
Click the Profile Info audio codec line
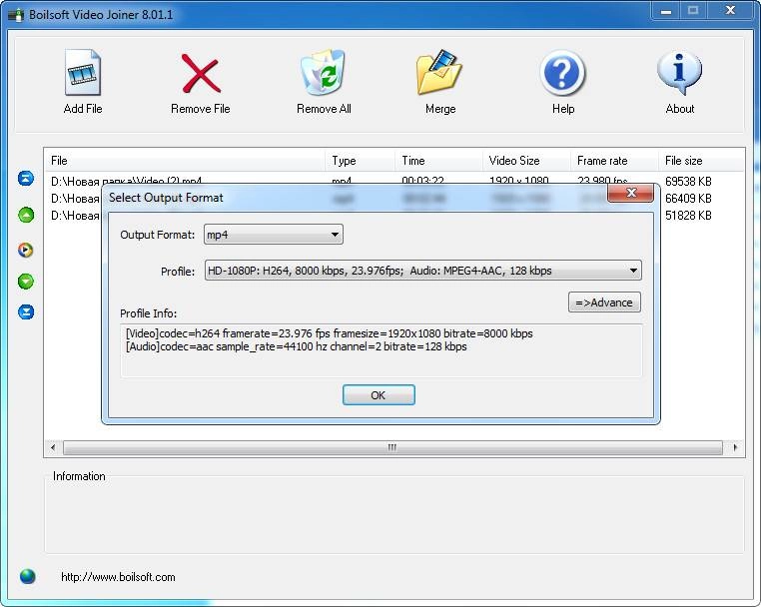coord(296,346)
